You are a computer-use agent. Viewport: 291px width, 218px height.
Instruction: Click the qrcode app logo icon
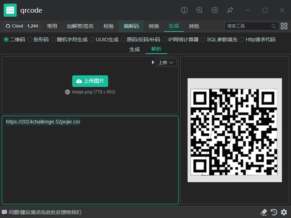[x=10, y=10]
